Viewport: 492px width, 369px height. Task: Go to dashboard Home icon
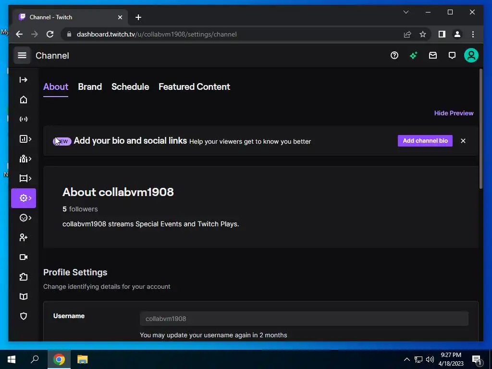(x=24, y=100)
